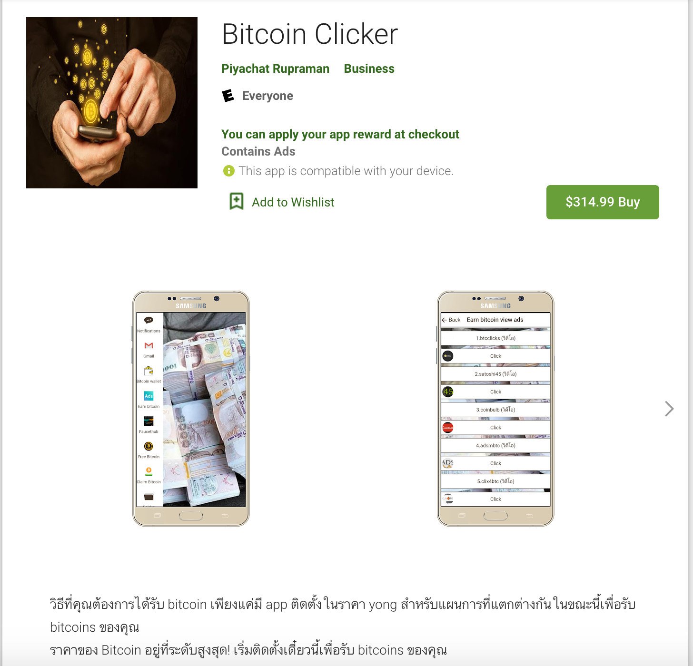Screen dimensions: 693x666
Task: Buy the app for $314.99
Action: [603, 202]
